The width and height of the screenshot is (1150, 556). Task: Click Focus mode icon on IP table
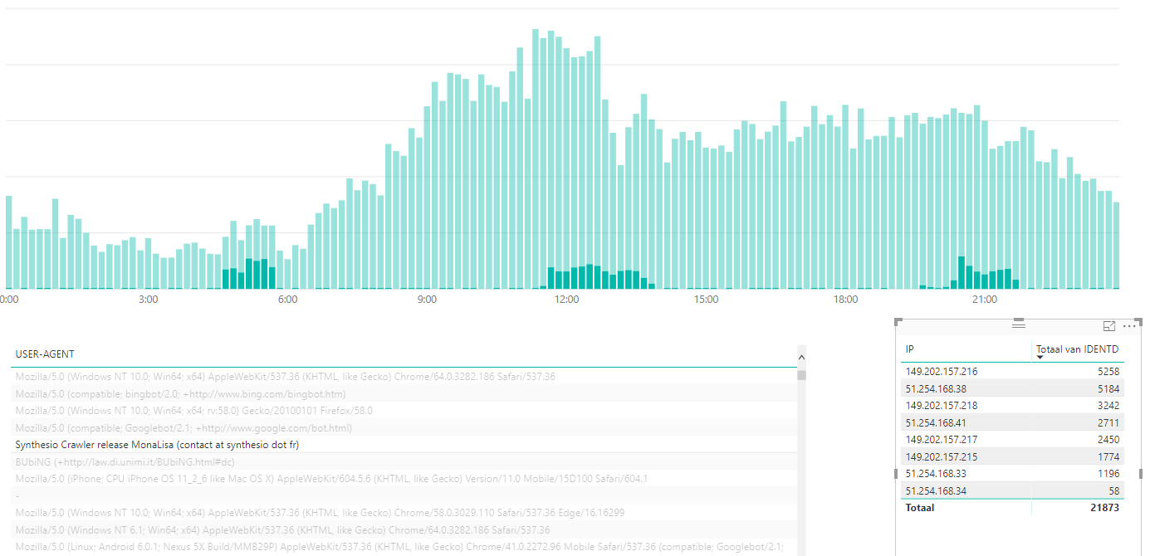(1108, 326)
